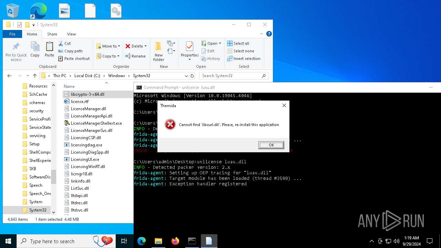This screenshot has height=248, width=441.
Task: Go back in Explorer navigation
Action: tap(9, 76)
